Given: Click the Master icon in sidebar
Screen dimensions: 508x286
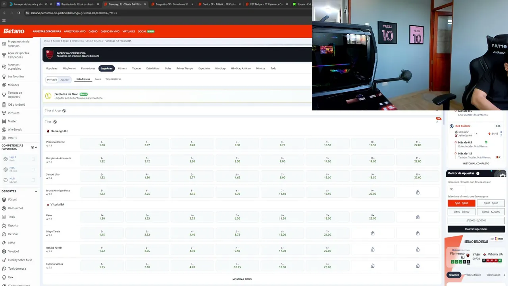Looking at the screenshot, I should (x=4, y=121).
